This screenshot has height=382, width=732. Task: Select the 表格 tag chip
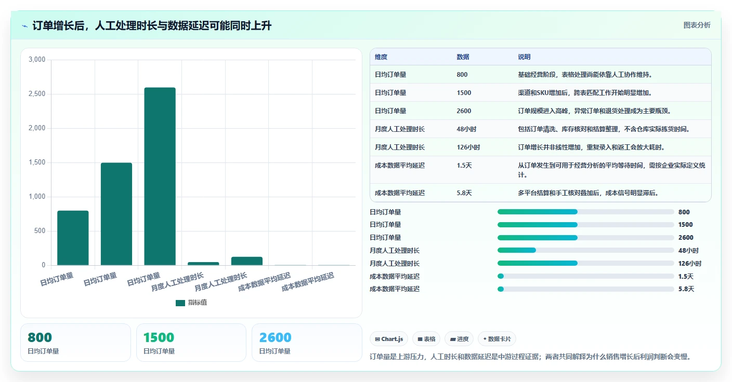426,339
